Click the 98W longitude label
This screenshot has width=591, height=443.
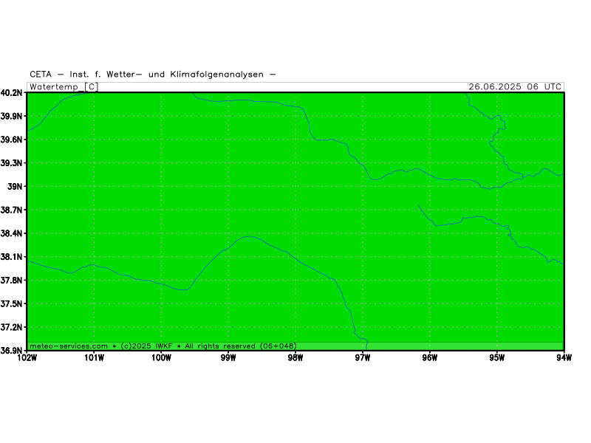pyautogui.click(x=295, y=358)
